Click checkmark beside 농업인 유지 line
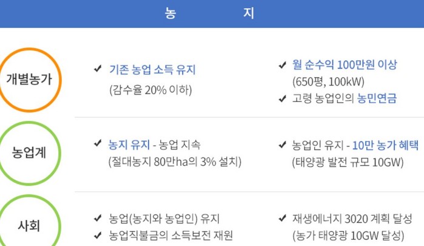The width and height of the screenshot is (424, 246). point(282,145)
